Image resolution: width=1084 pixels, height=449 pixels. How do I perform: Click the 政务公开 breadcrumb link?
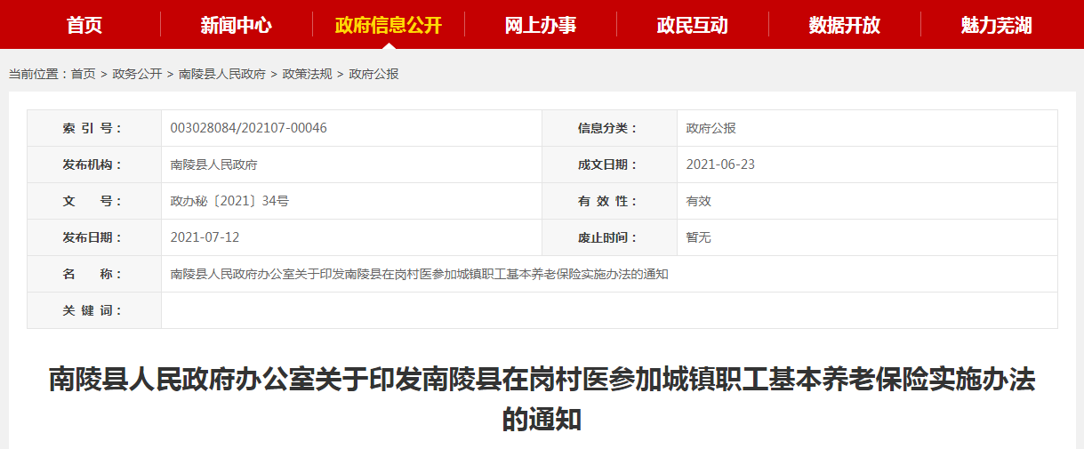[x=137, y=75]
